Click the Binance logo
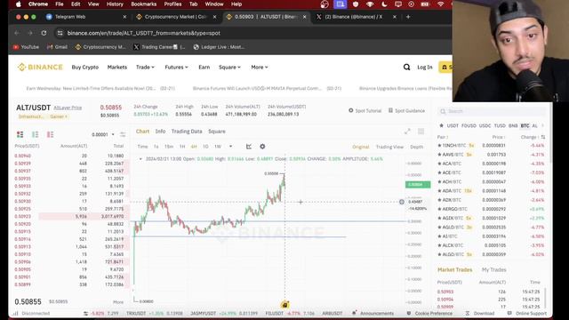Image resolution: width=569 pixels, height=320 pixels. click(x=40, y=68)
